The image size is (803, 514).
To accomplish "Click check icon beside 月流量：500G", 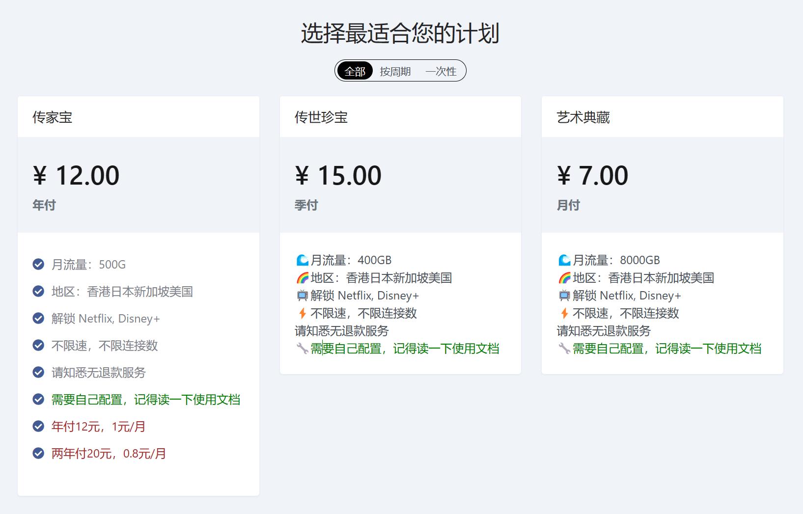I will 38,265.
